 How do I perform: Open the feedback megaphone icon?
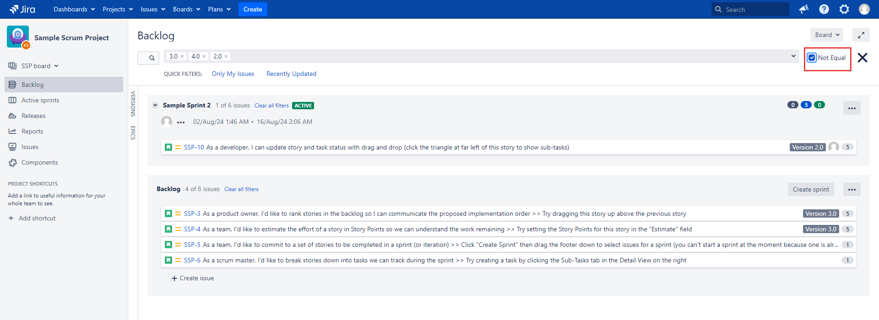coord(804,9)
